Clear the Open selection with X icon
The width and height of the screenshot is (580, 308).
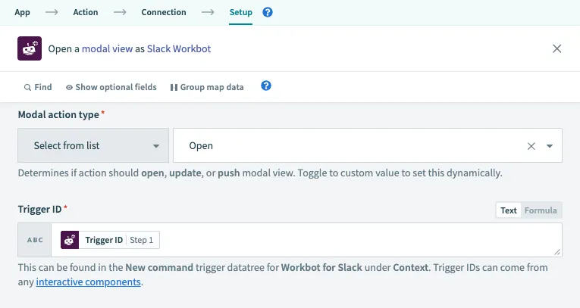531,146
